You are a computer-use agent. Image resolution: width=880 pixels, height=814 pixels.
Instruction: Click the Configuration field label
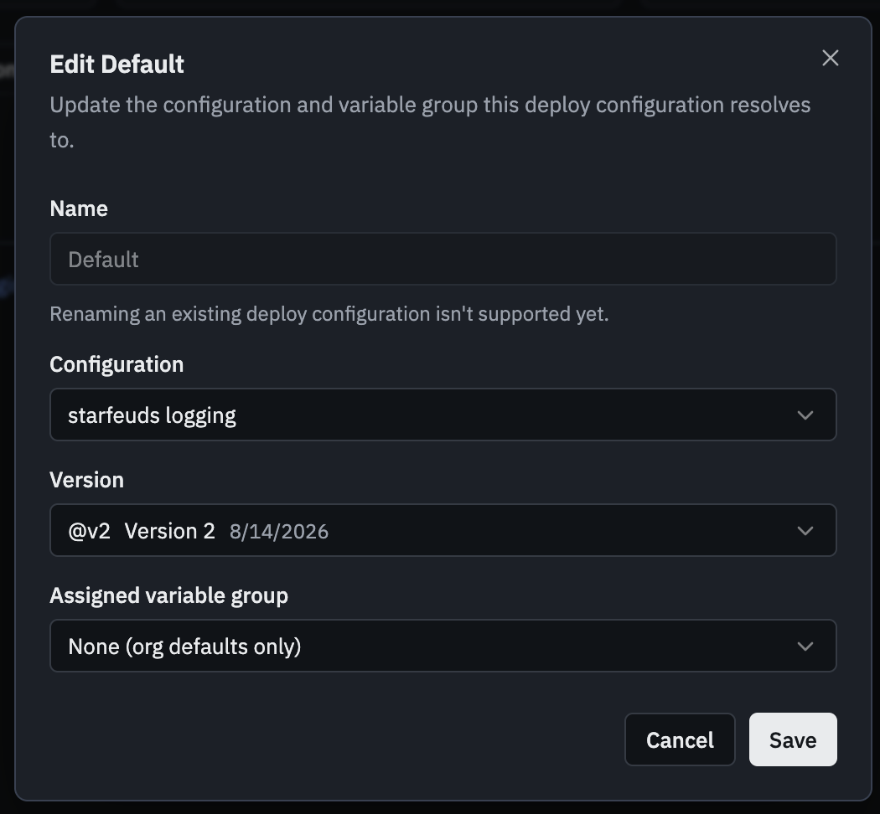click(116, 364)
